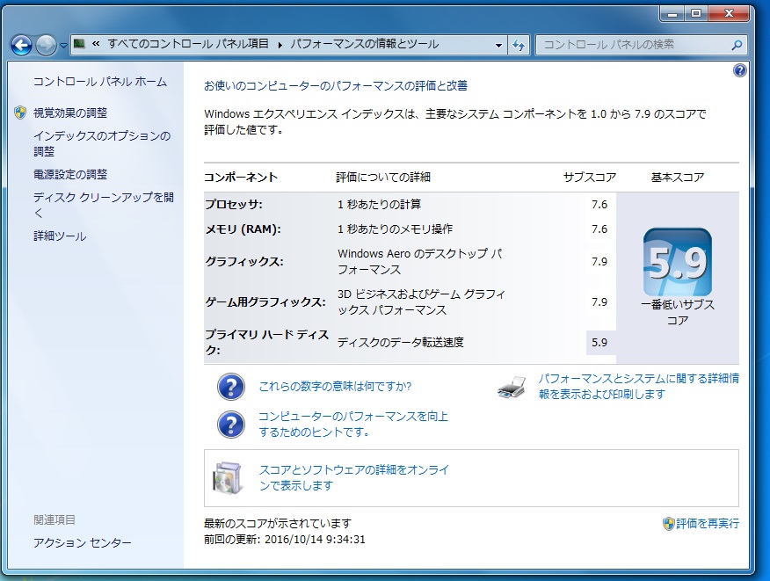Click the back navigation arrow button
This screenshot has height=581, width=770.
pos(22,45)
